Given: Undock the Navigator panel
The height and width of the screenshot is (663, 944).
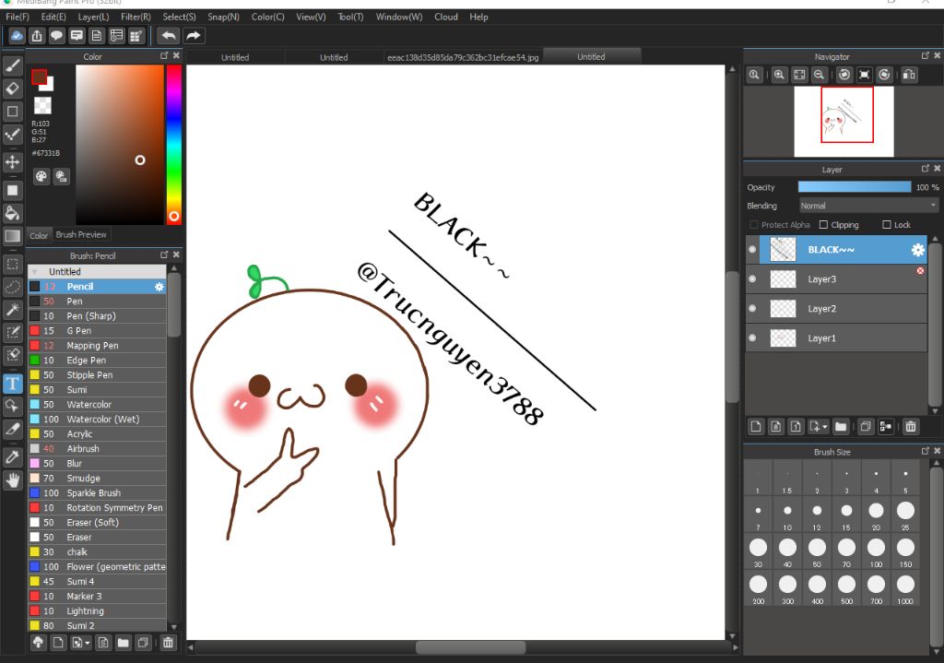Looking at the screenshot, I should point(926,55).
